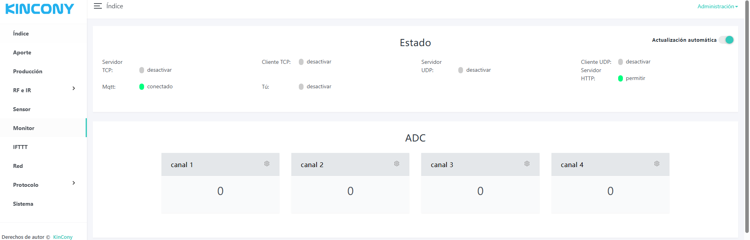
Task: Click the green Mqtt status indicator
Action: [142, 87]
